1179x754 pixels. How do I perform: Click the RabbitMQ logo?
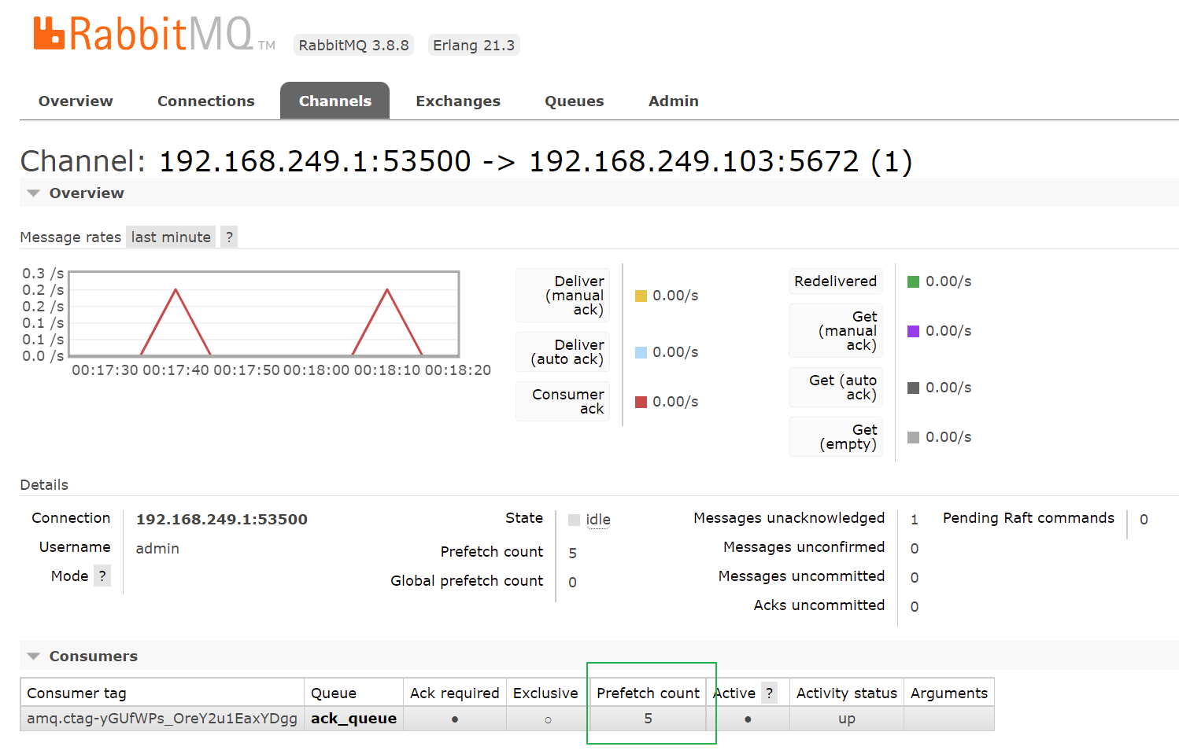[x=154, y=35]
